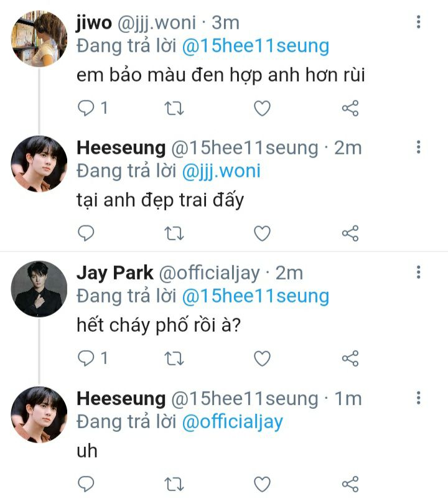448x501 pixels.
Task: Retweet jiwo's tweet
Action: pyautogui.click(x=174, y=108)
